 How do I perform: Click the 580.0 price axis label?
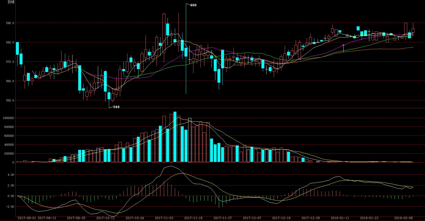point(10,42)
